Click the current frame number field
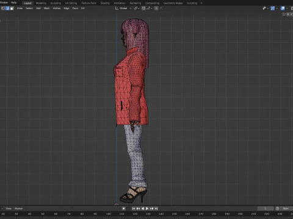The width and height of the screenshot is (293, 219). [265, 209]
